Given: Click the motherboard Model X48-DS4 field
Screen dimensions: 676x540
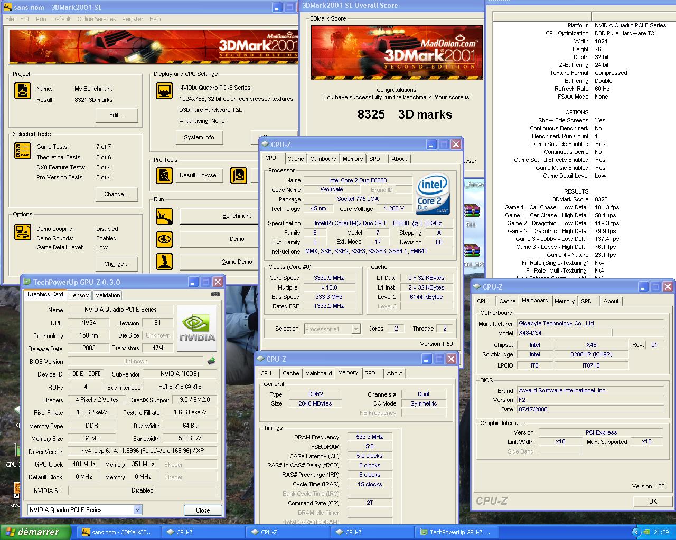Looking at the screenshot, I should (x=564, y=333).
